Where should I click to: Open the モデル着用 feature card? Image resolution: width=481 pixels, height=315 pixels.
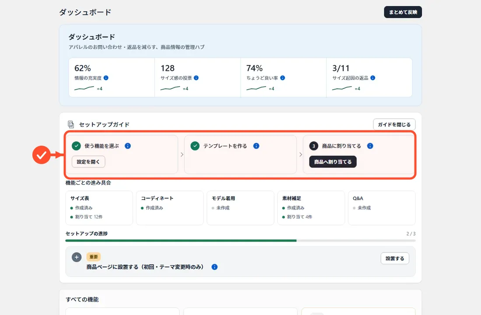point(240,208)
